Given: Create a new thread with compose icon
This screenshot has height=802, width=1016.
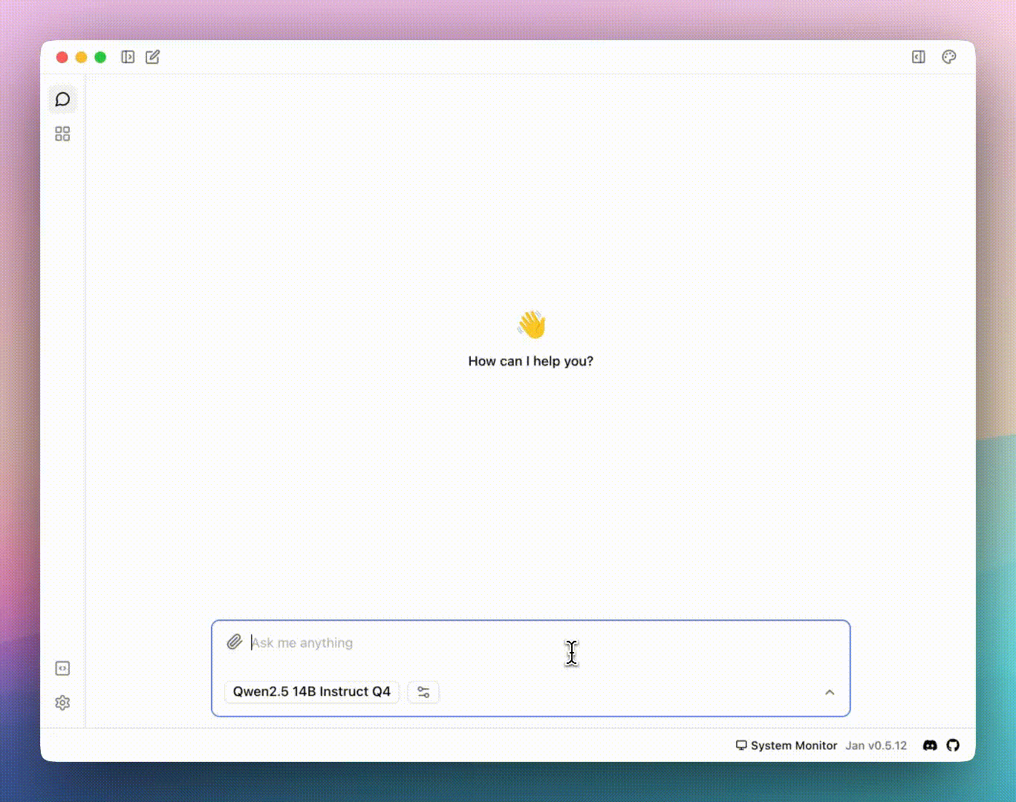Looking at the screenshot, I should [153, 57].
